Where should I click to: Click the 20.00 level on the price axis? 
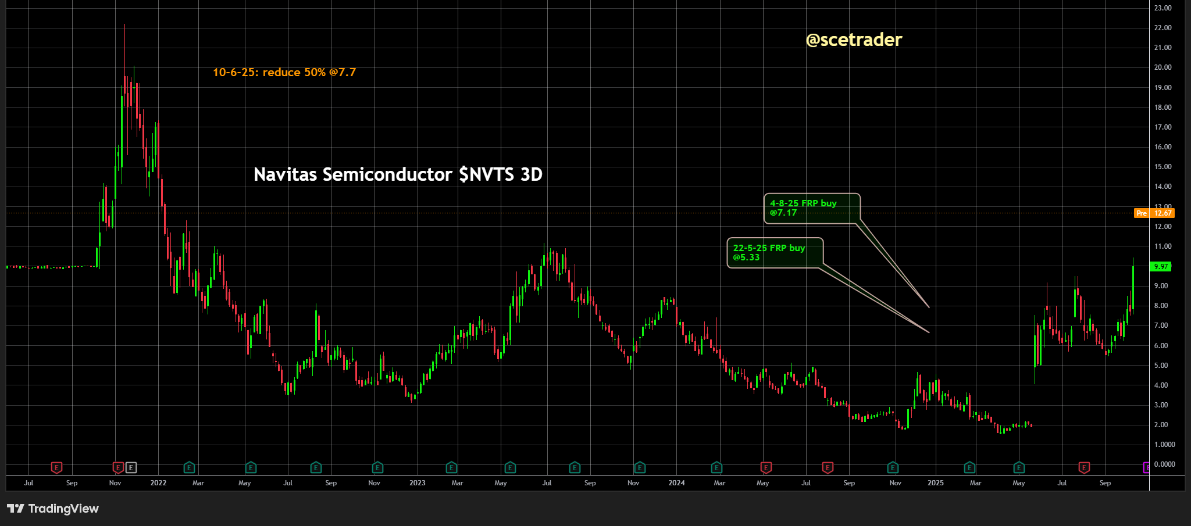[x=1163, y=67]
